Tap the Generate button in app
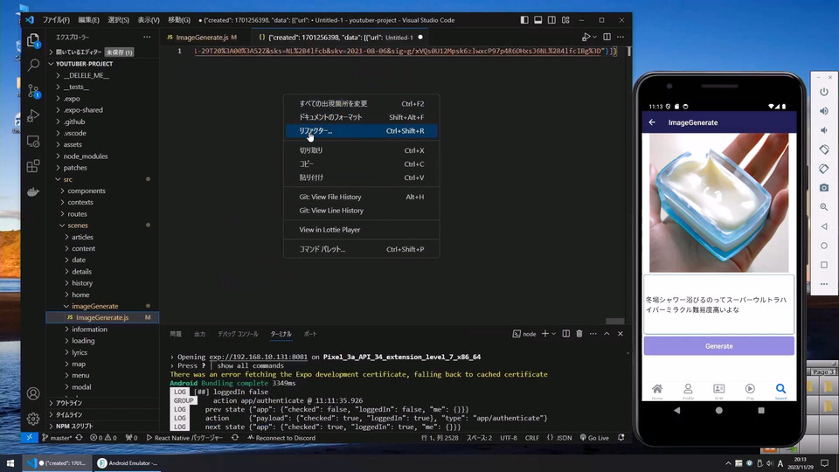The height and width of the screenshot is (472, 839). (x=718, y=346)
